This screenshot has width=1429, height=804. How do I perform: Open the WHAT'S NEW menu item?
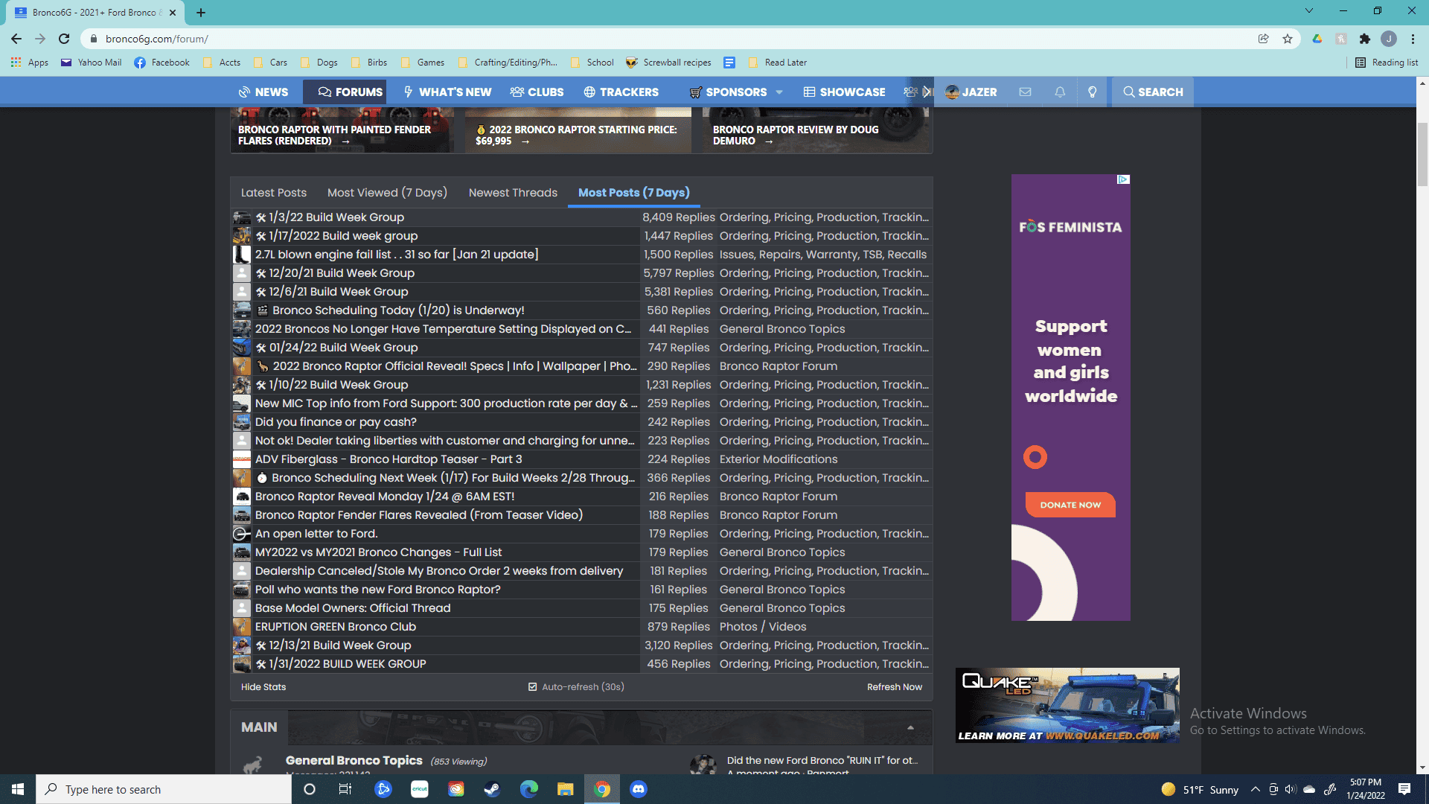pos(447,92)
